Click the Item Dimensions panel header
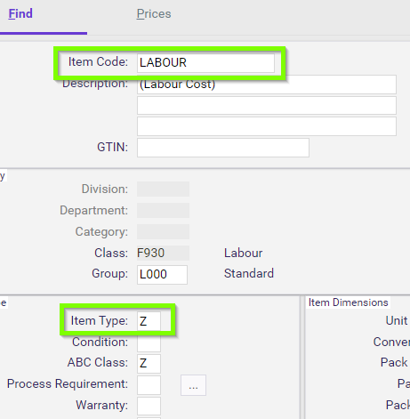The image size is (410, 419). click(348, 302)
